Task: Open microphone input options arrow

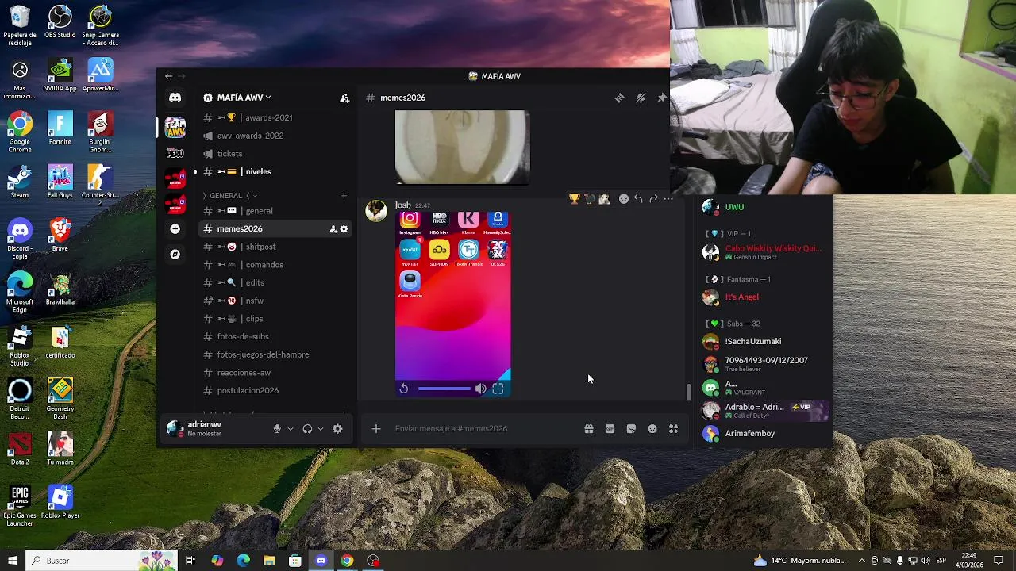Action: pos(290,429)
